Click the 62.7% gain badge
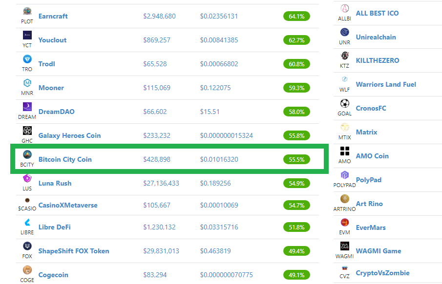 pyautogui.click(x=296, y=40)
